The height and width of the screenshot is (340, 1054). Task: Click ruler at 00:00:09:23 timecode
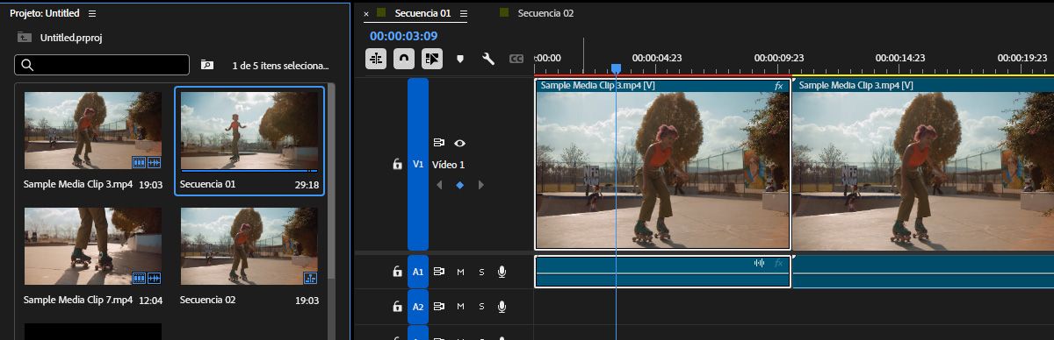tap(779, 57)
